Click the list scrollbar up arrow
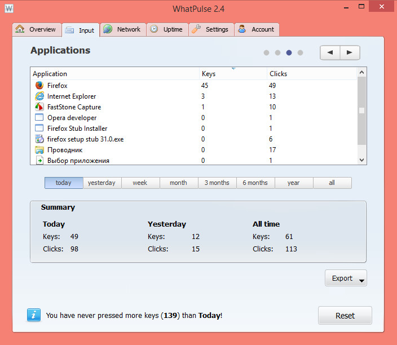Viewport: 397px width, 345px height. click(x=361, y=72)
